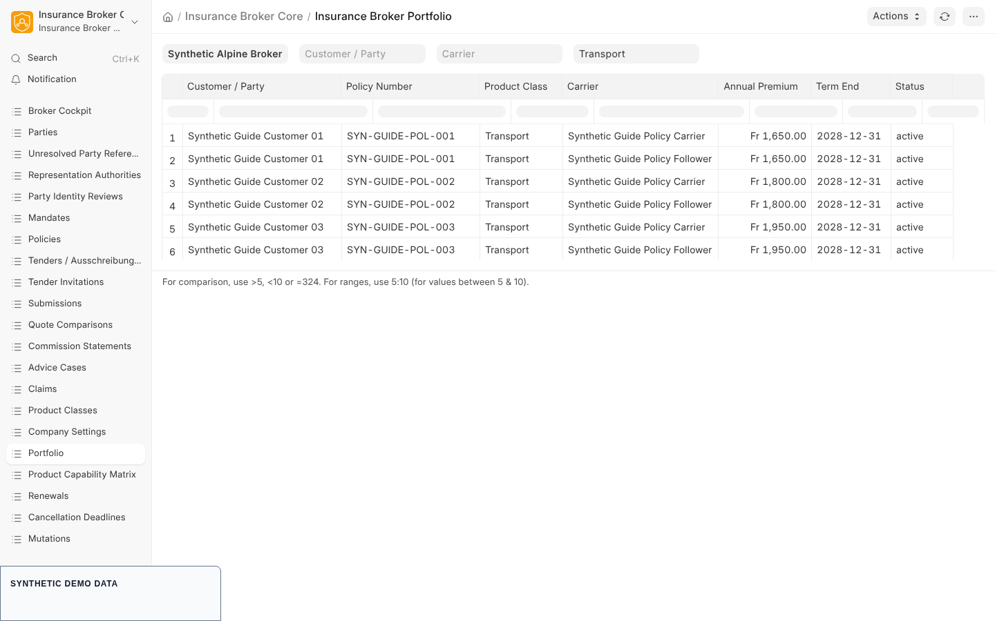Click the Annual Premium column header
The width and height of the screenshot is (995, 621).
pos(764,87)
